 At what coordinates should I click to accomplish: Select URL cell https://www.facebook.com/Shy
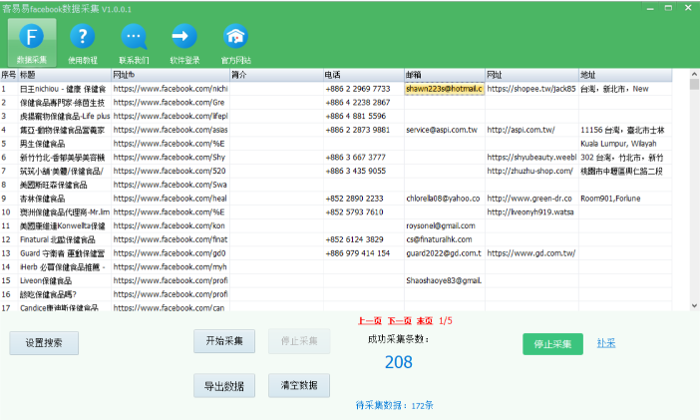(x=171, y=158)
